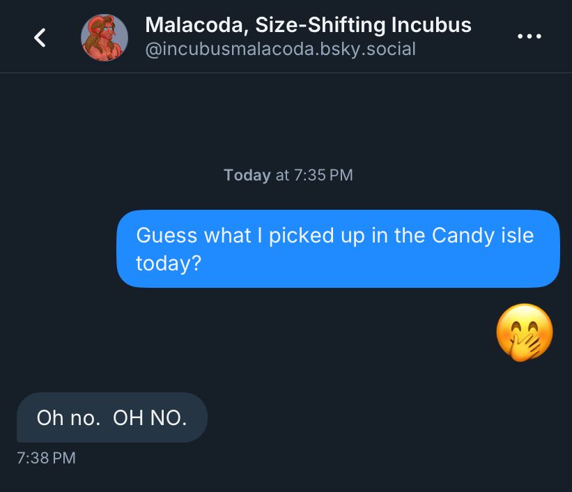Select the blue "Guess what I picked up" bubble

338,249
